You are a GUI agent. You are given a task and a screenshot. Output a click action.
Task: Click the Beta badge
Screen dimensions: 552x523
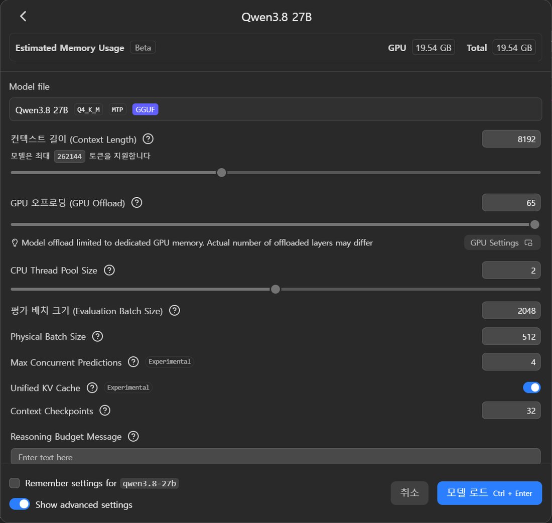pos(143,48)
